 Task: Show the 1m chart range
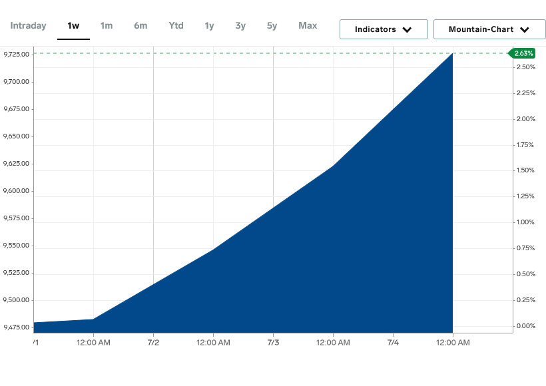[107, 26]
